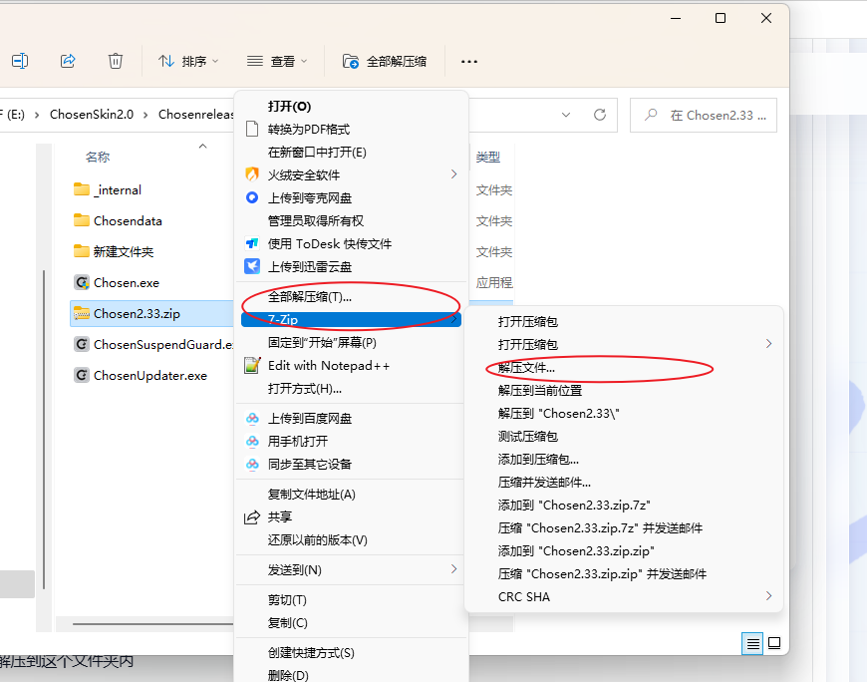This screenshot has width=867, height=682.
Task: Click the horizontal scrollbar under the file list
Action: tap(152, 624)
